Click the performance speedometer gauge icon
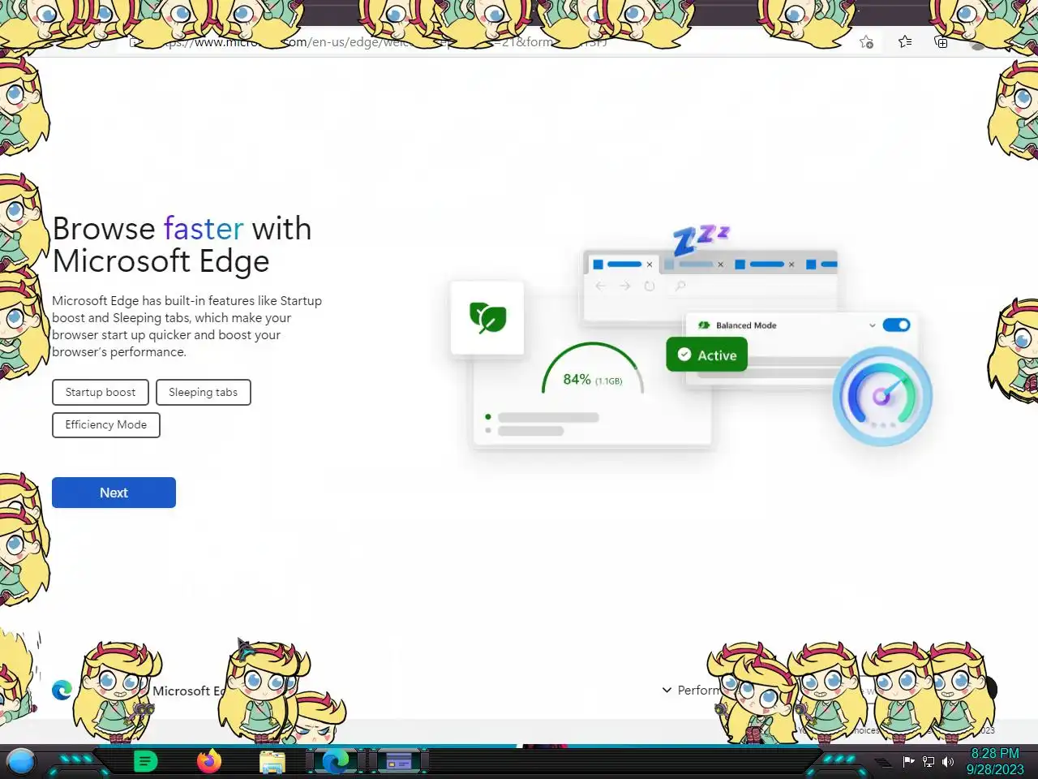The height and width of the screenshot is (779, 1038). point(882,396)
